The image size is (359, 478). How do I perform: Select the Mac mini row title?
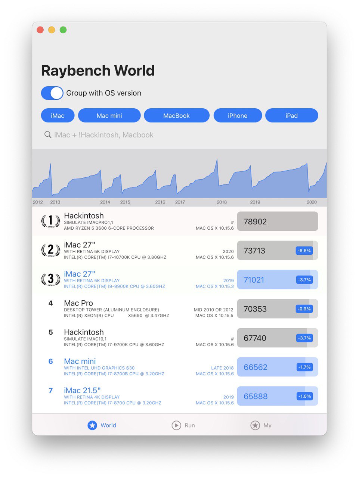tap(80, 361)
